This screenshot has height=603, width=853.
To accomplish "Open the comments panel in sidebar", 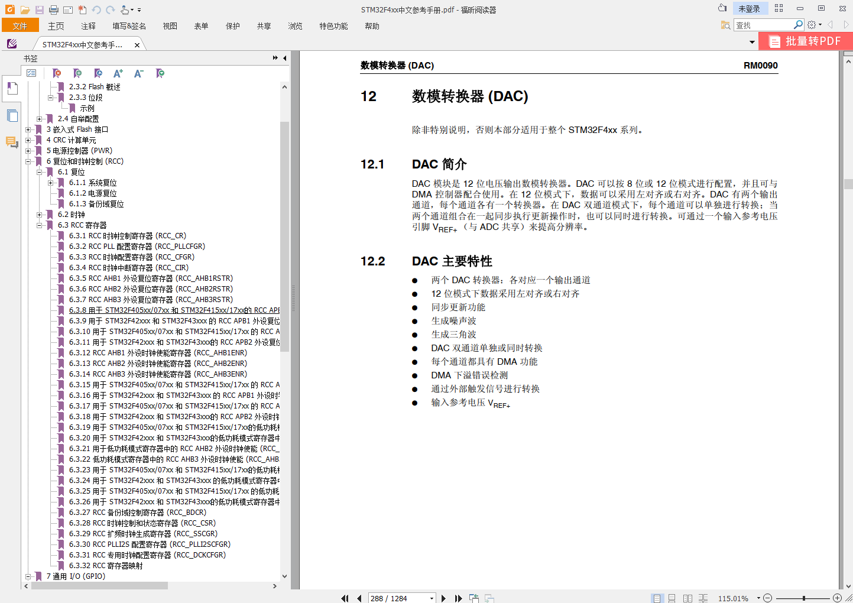I will (x=12, y=142).
